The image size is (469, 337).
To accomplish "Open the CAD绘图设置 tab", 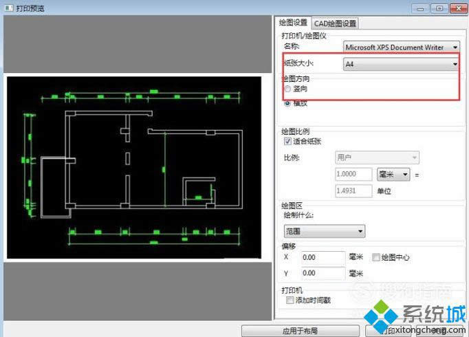I will point(335,23).
